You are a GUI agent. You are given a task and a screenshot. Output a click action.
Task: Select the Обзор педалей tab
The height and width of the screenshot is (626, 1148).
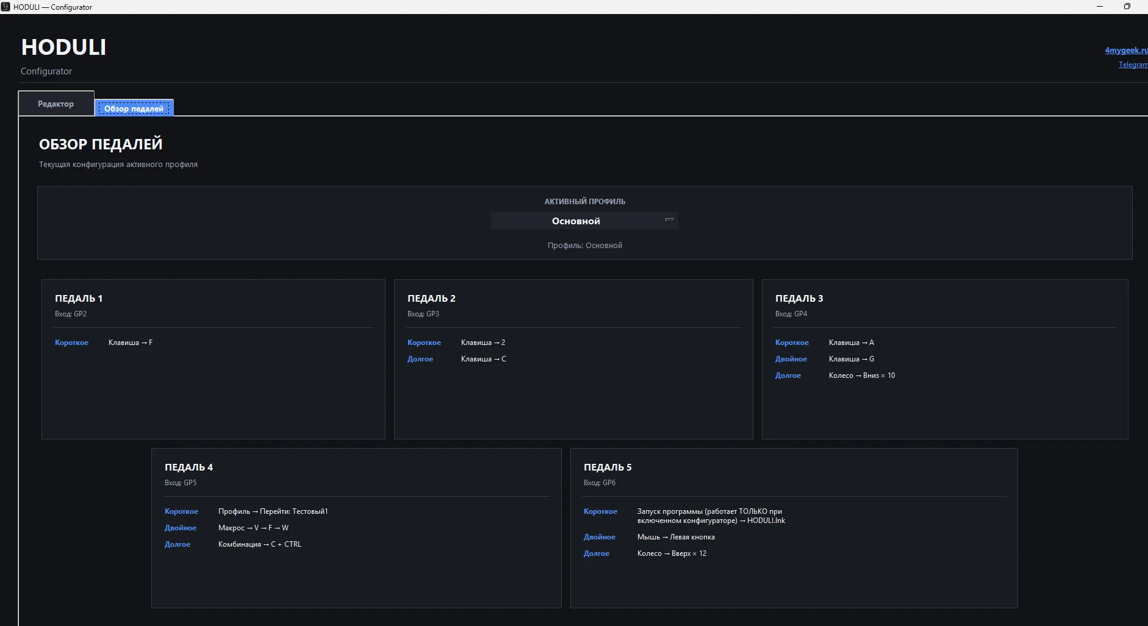(x=134, y=108)
